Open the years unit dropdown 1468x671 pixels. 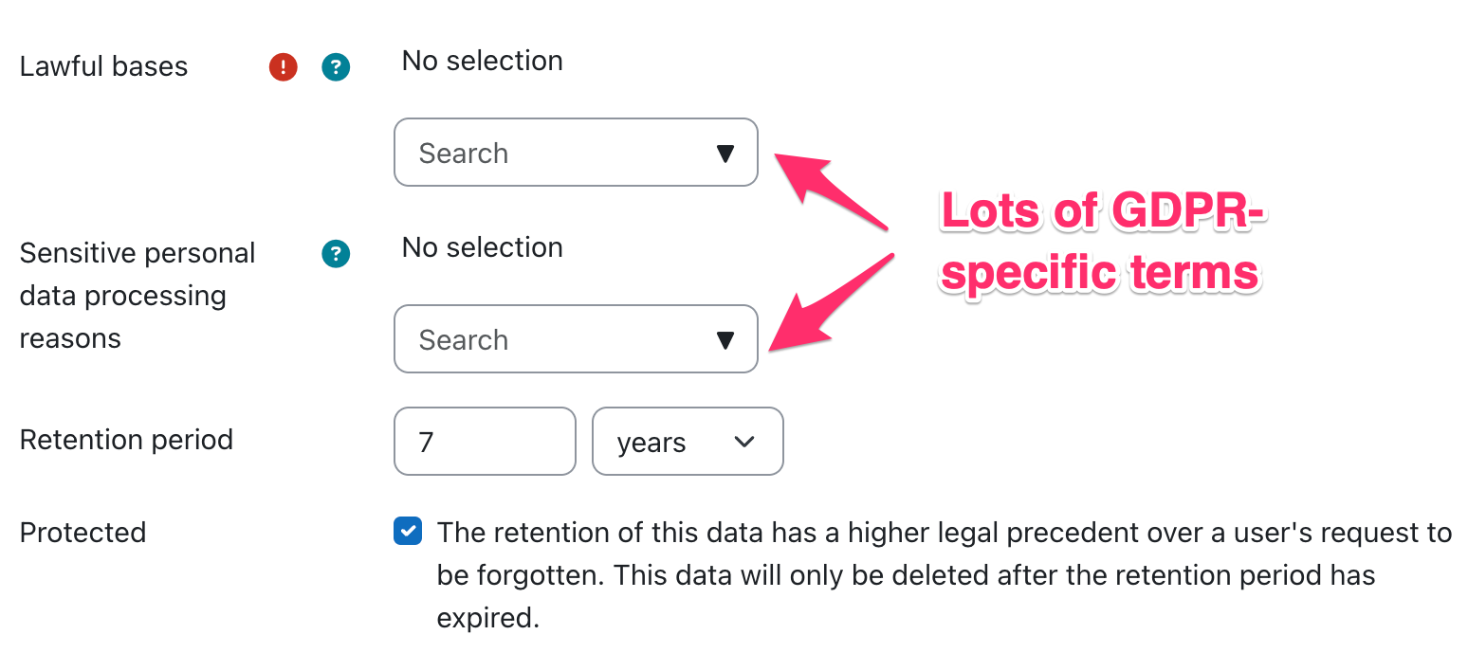[x=688, y=442]
